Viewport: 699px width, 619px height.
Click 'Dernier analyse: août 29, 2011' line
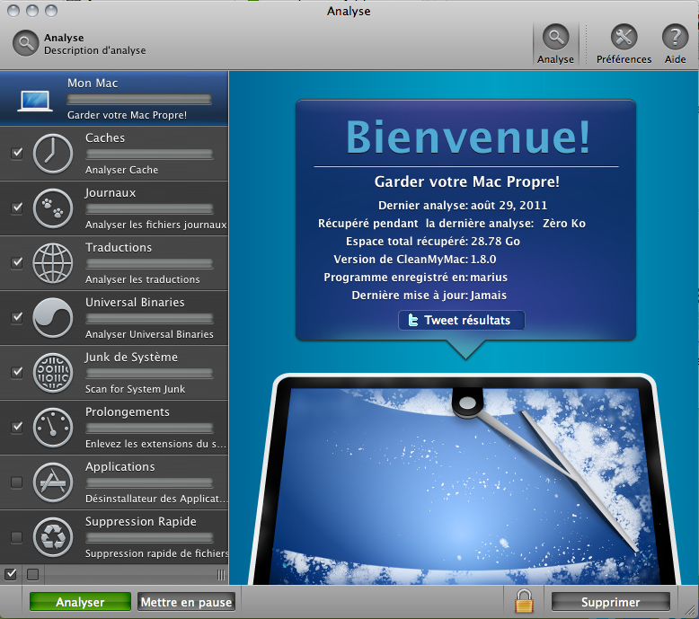pos(463,206)
